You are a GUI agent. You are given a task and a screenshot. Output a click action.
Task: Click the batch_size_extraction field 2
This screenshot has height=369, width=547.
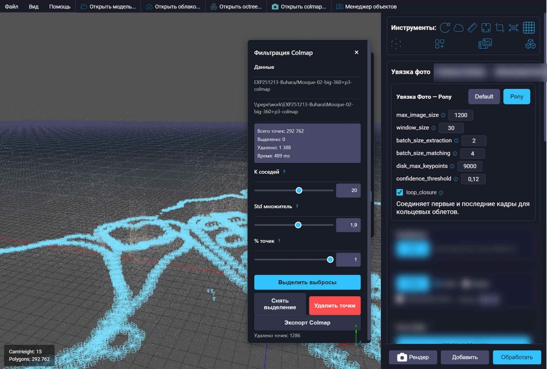coord(474,141)
